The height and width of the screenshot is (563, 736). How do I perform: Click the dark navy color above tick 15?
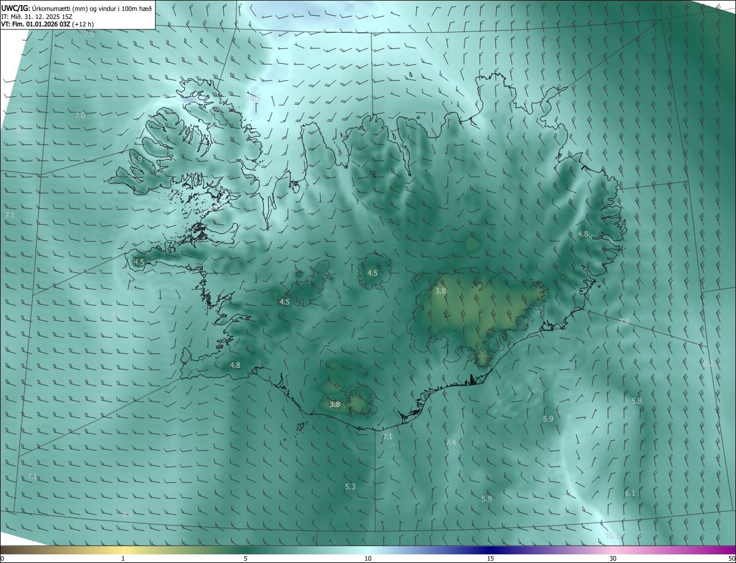click(490, 550)
